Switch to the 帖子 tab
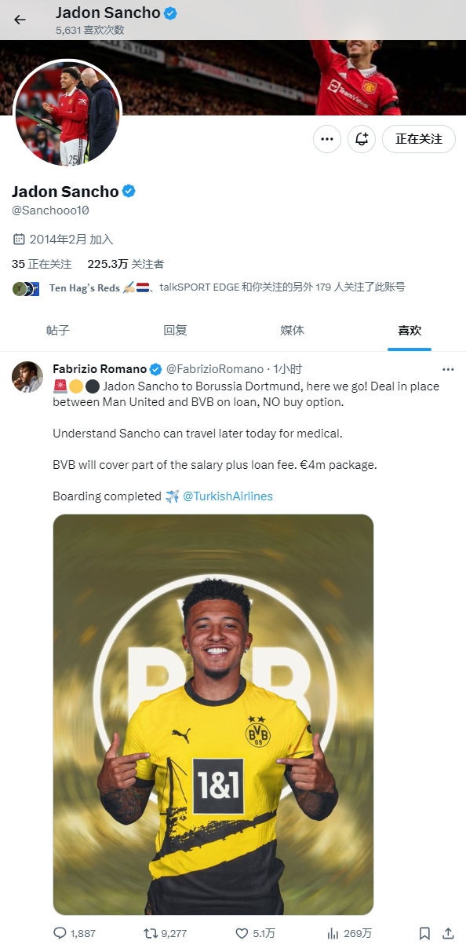Screen dimensions: 466x948 tap(58, 331)
